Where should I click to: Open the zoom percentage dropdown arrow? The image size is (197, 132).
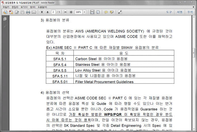point(85,12)
